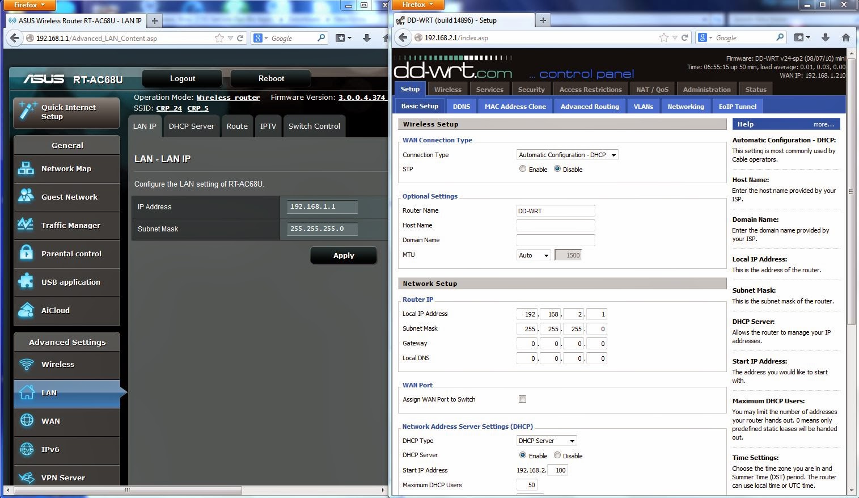Click the AiCloud cloud icon
859x498 pixels.
[x=26, y=310]
